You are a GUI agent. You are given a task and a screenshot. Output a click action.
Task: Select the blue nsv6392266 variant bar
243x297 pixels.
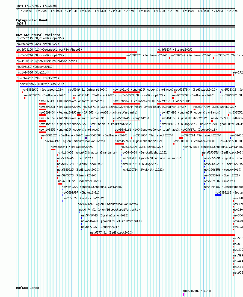218,195
